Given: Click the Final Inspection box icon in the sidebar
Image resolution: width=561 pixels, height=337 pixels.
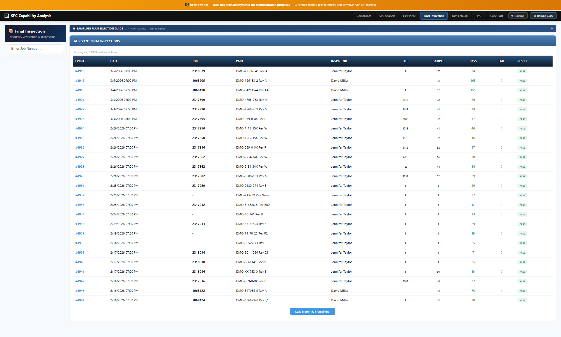Looking at the screenshot, I should (x=11, y=31).
